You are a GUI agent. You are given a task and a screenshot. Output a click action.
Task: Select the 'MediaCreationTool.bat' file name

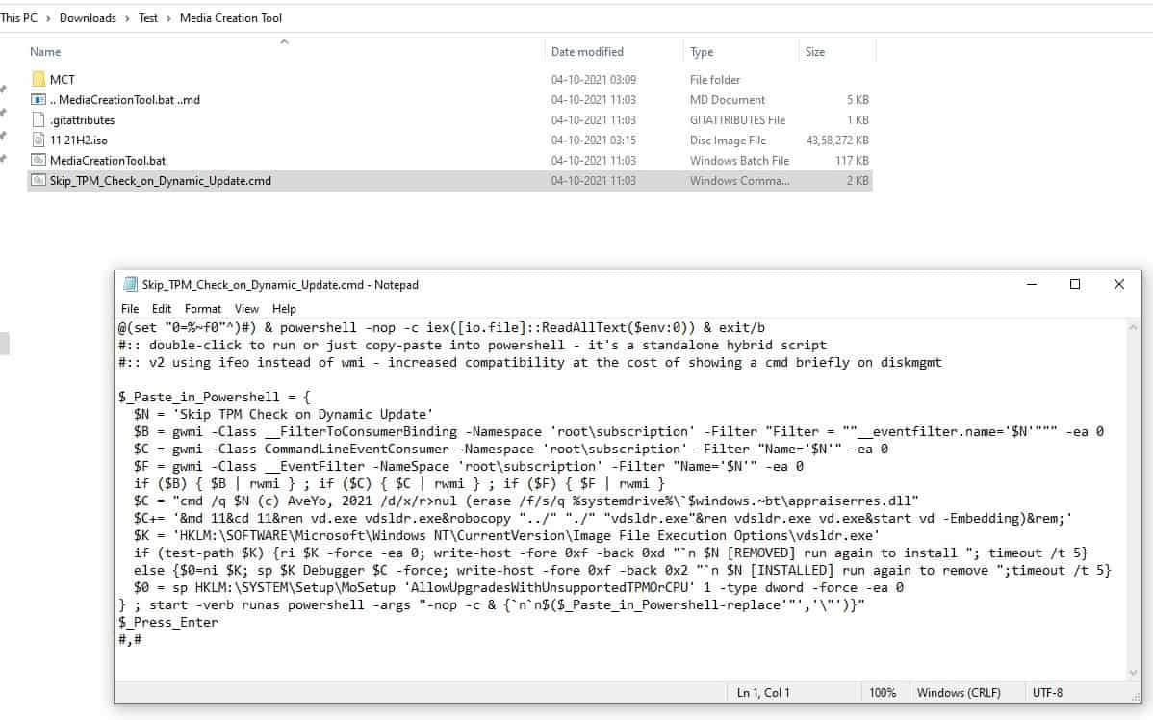tap(108, 161)
